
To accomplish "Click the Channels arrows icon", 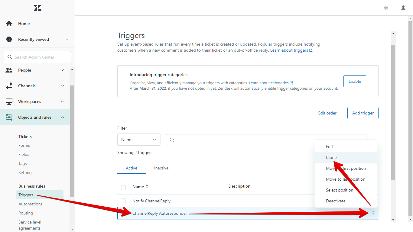I will pyautogui.click(x=9, y=86).
